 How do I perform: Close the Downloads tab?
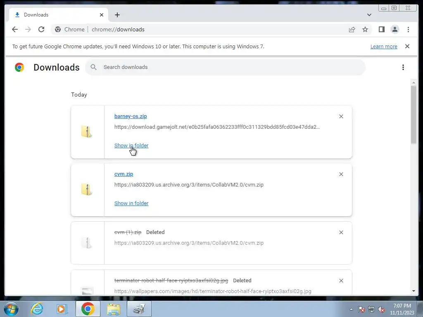(102, 15)
